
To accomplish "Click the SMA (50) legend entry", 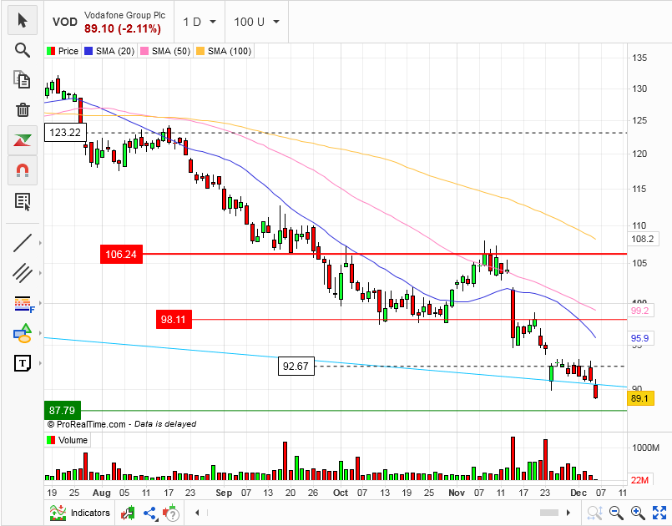I will click(165, 51).
